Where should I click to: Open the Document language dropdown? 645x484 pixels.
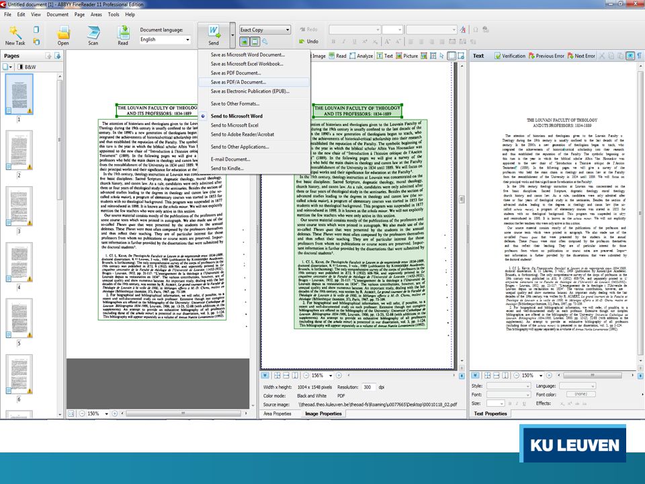pos(187,40)
